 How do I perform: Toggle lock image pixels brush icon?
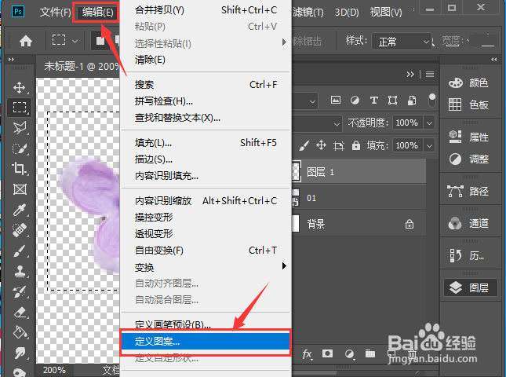pos(304,145)
